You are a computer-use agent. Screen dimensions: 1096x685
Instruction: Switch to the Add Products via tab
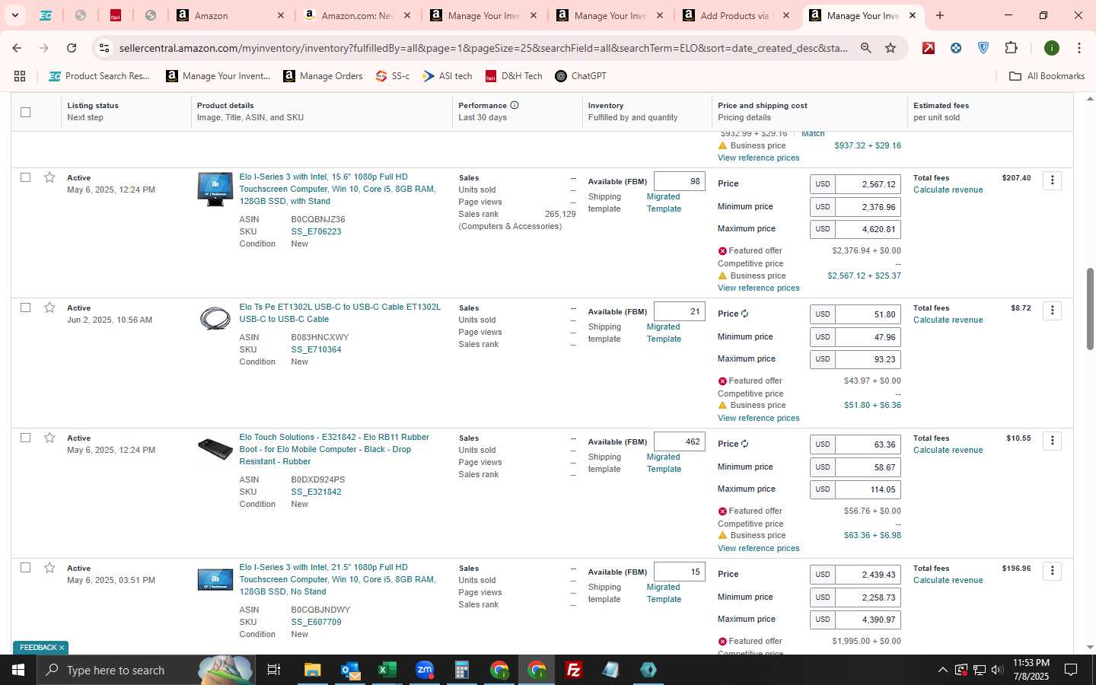click(736, 15)
